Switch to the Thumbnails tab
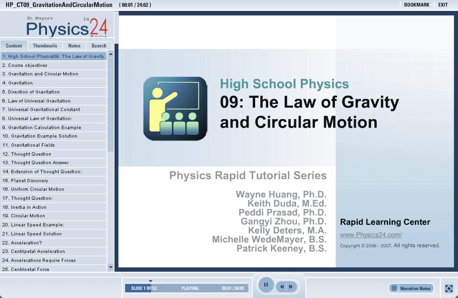The width and height of the screenshot is (458, 298). coord(45,46)
